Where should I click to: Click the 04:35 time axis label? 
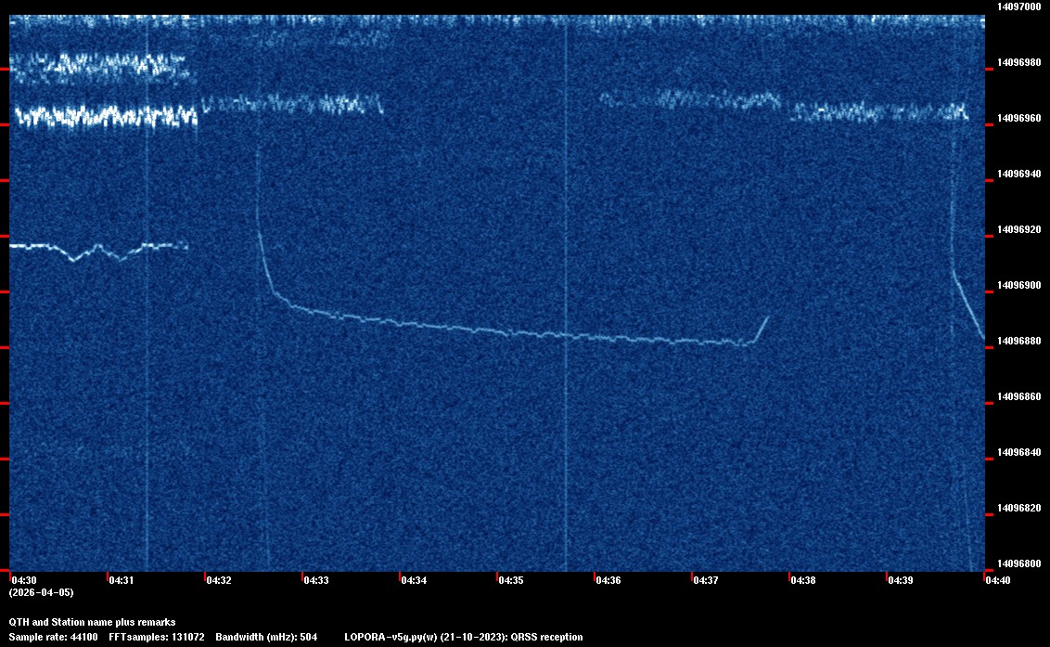click(x=510, y=580)
